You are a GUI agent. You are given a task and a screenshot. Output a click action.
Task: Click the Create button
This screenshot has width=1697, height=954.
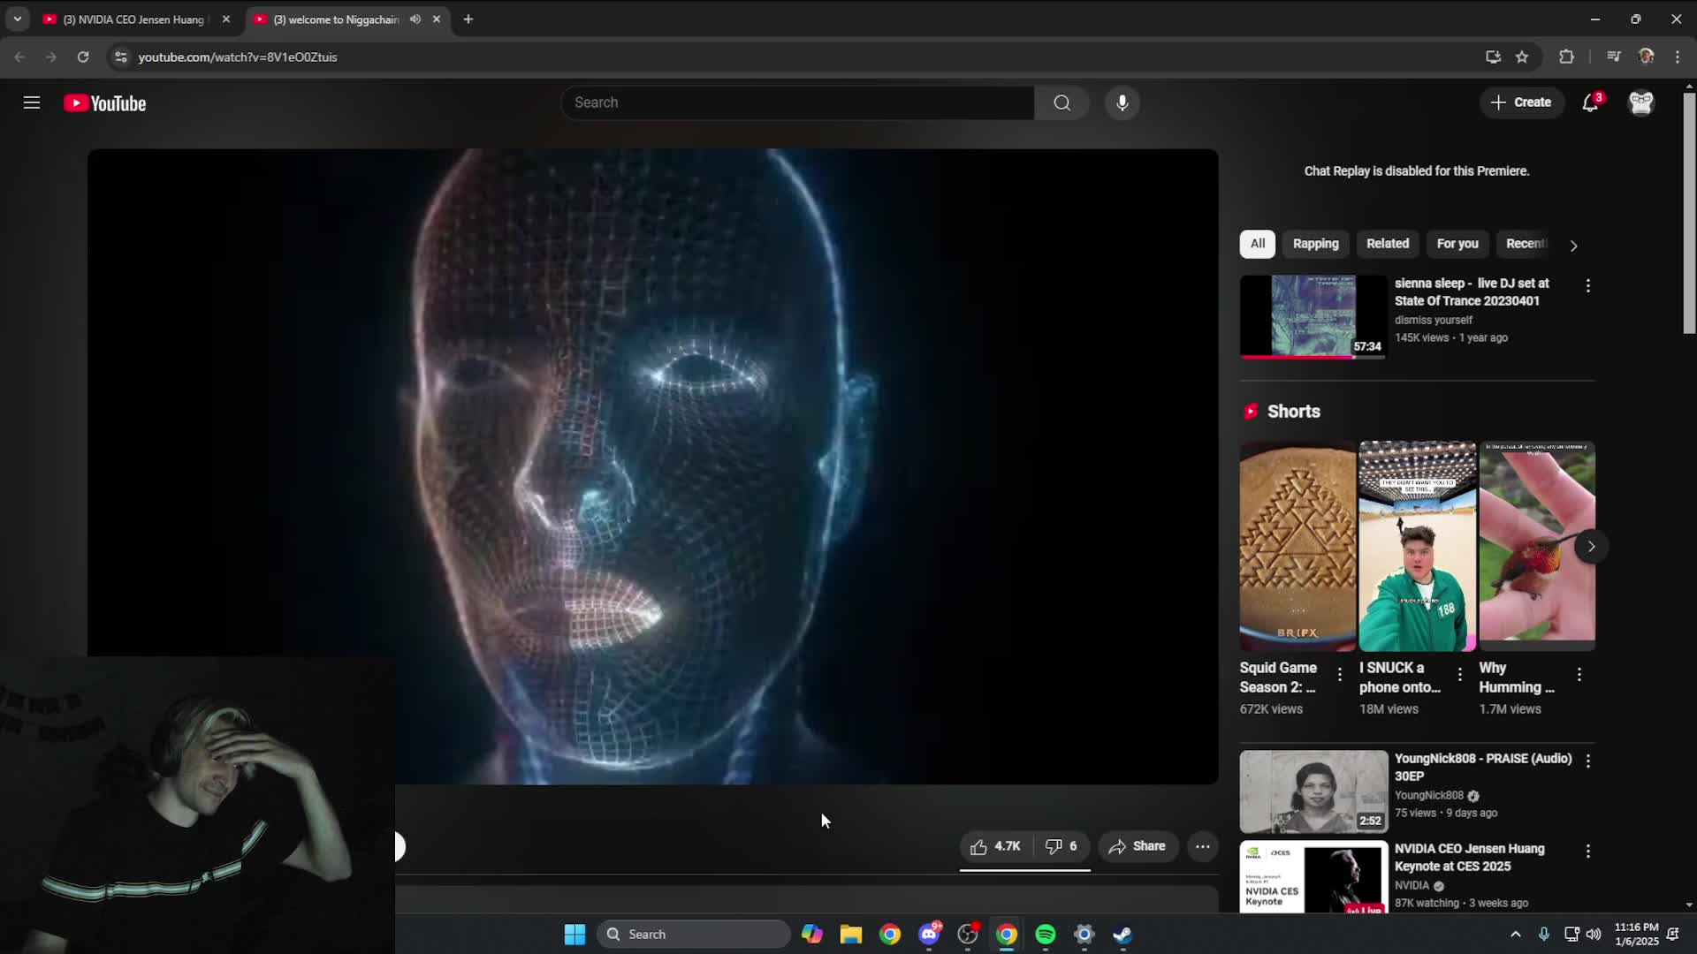[x=1521, y=102]
